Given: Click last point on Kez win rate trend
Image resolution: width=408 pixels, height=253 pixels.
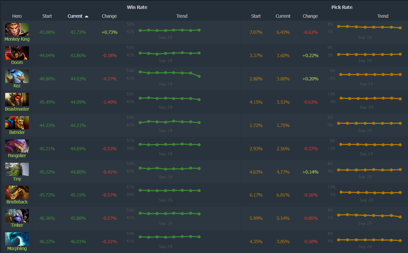Looking at the screenshot, I should [199, 76].
